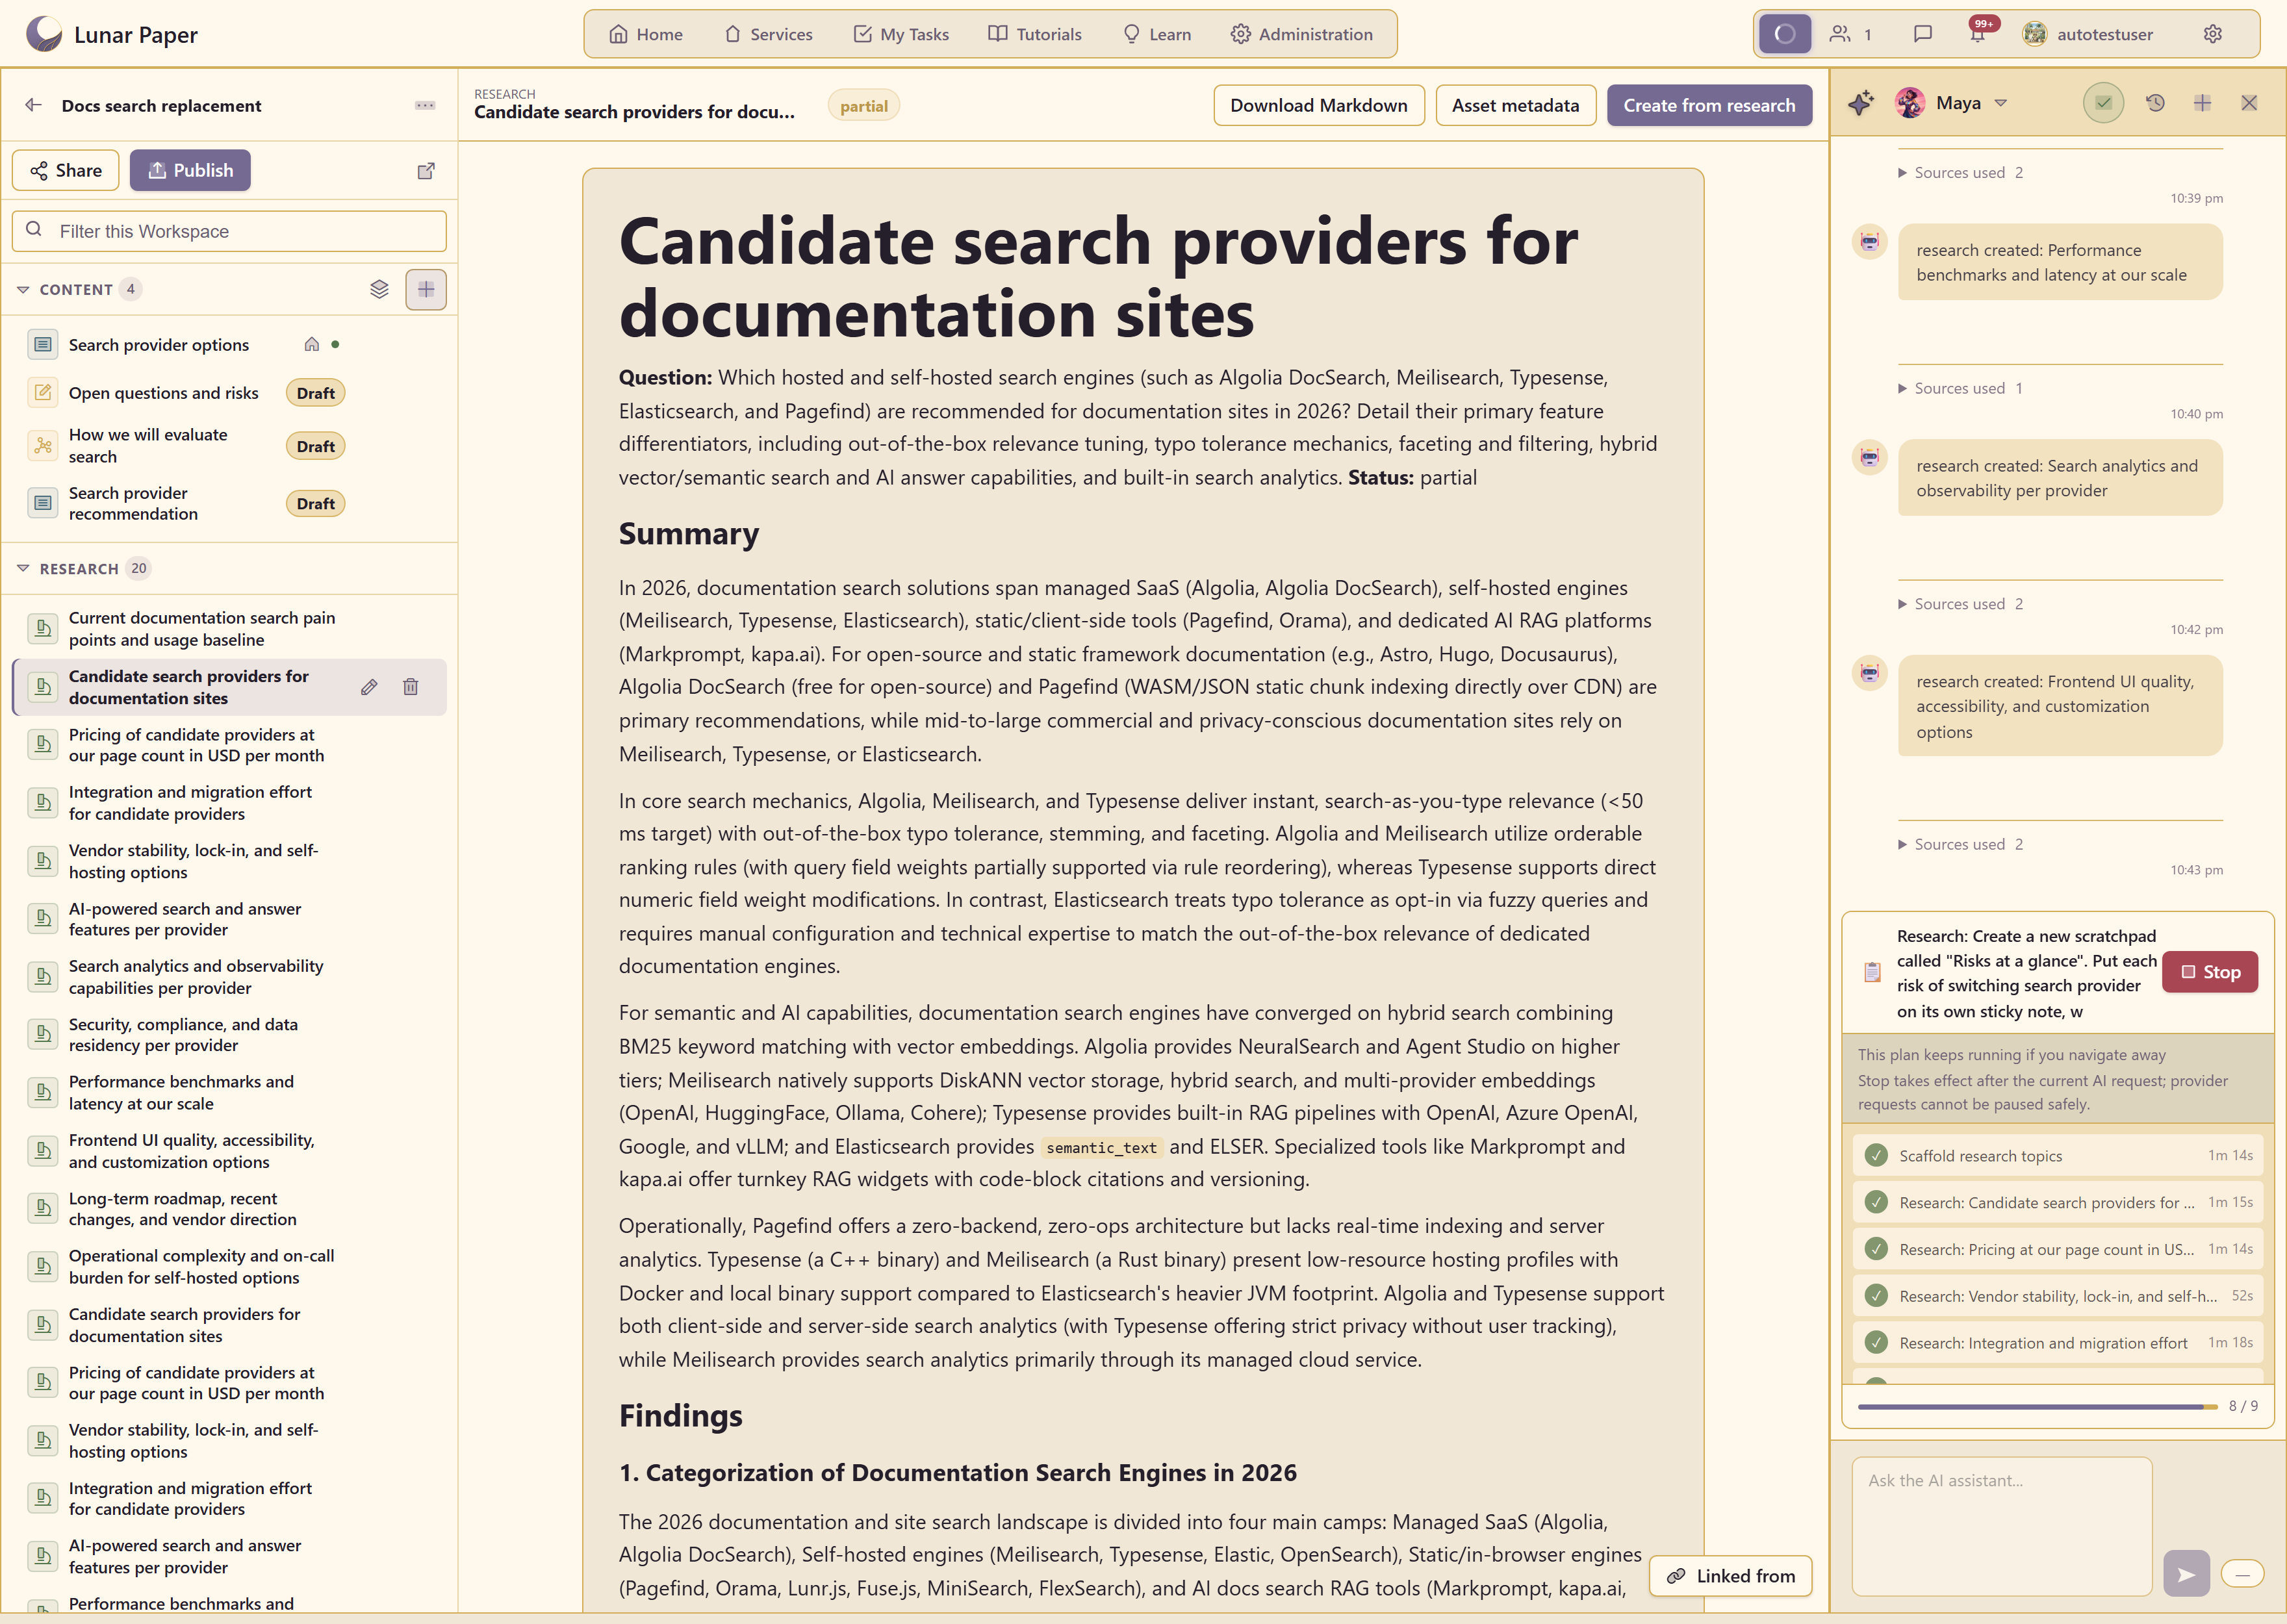Click the plan progress bar showing 8 / 9

tap(2036, 1406)
